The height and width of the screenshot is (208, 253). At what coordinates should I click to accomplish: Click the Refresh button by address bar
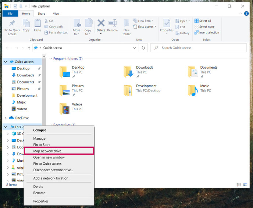tap(143, 48)
